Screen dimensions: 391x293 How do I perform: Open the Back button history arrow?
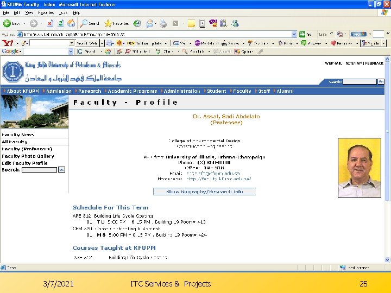point(24,23)
